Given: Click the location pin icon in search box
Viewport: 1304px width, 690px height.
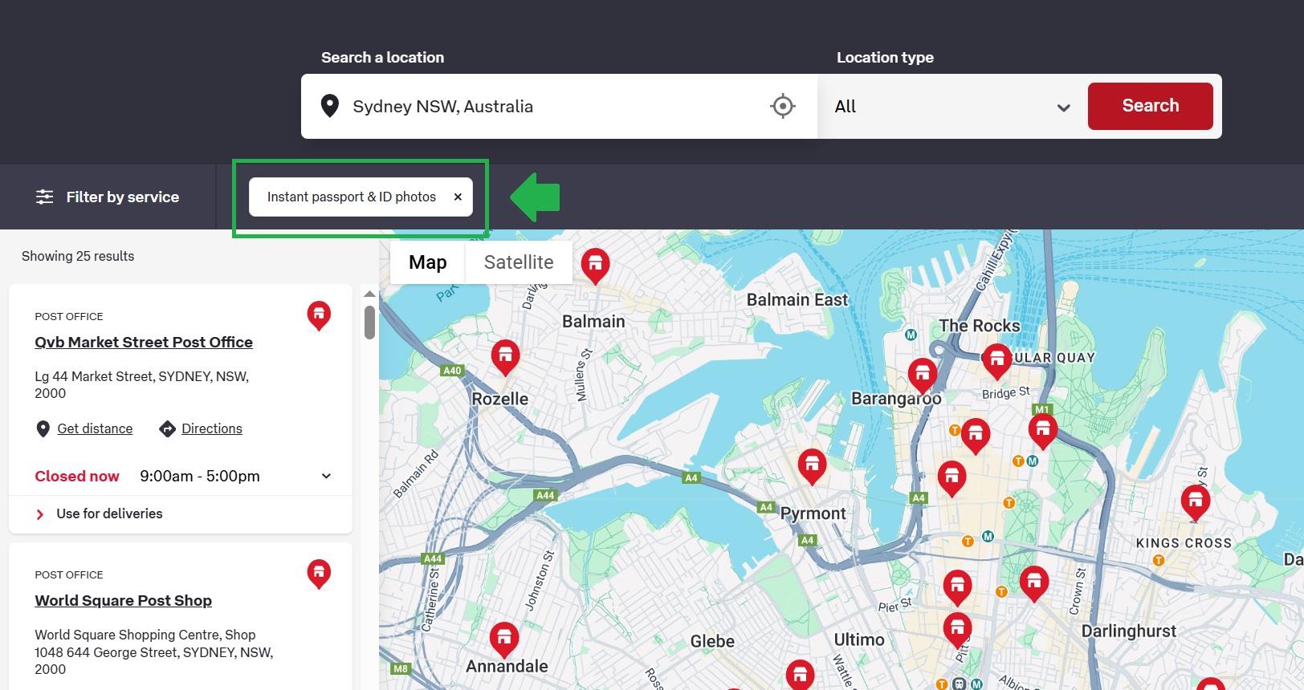Looking at the screenshot, I should [x=329, y=106].
